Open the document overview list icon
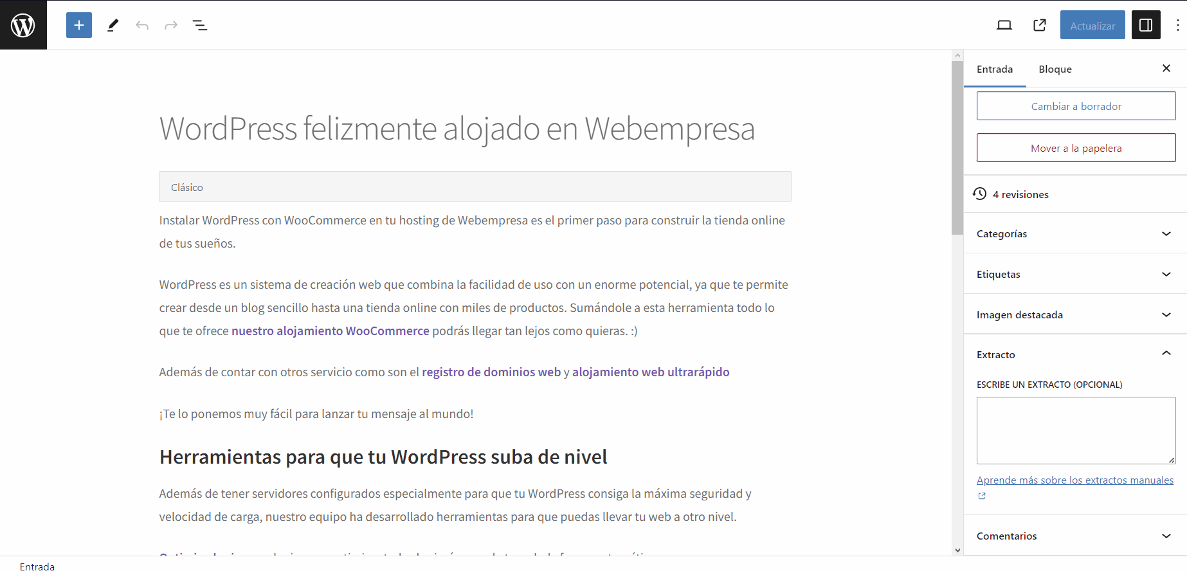This screenshot has height=573, width=1187. click(200, 25)
